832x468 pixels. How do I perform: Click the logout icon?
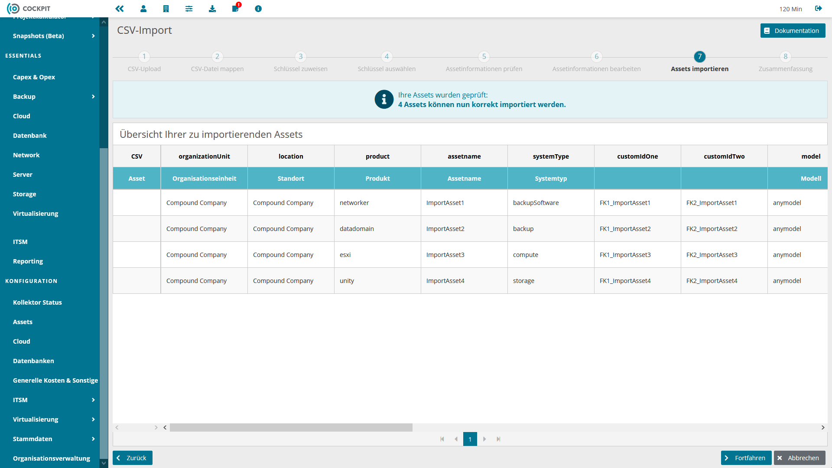point(819,9)
